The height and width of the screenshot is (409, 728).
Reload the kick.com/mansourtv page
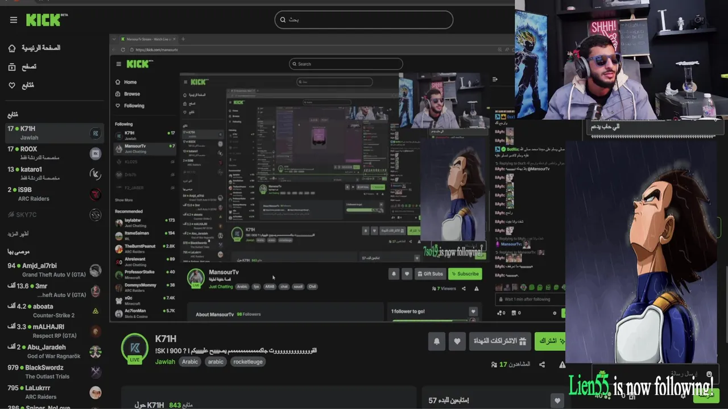pos(123,50)
